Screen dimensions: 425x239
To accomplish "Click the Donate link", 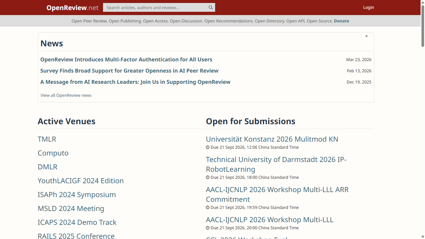I will [x=341, y=21].
